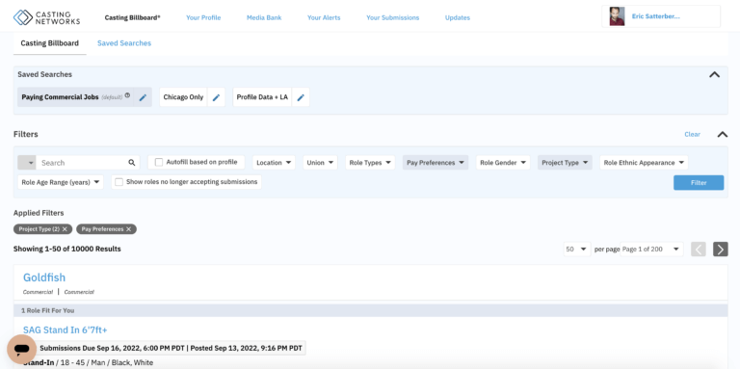Remove the Pay Preferences applied filter
740x369 pixels.
point(128,229)
